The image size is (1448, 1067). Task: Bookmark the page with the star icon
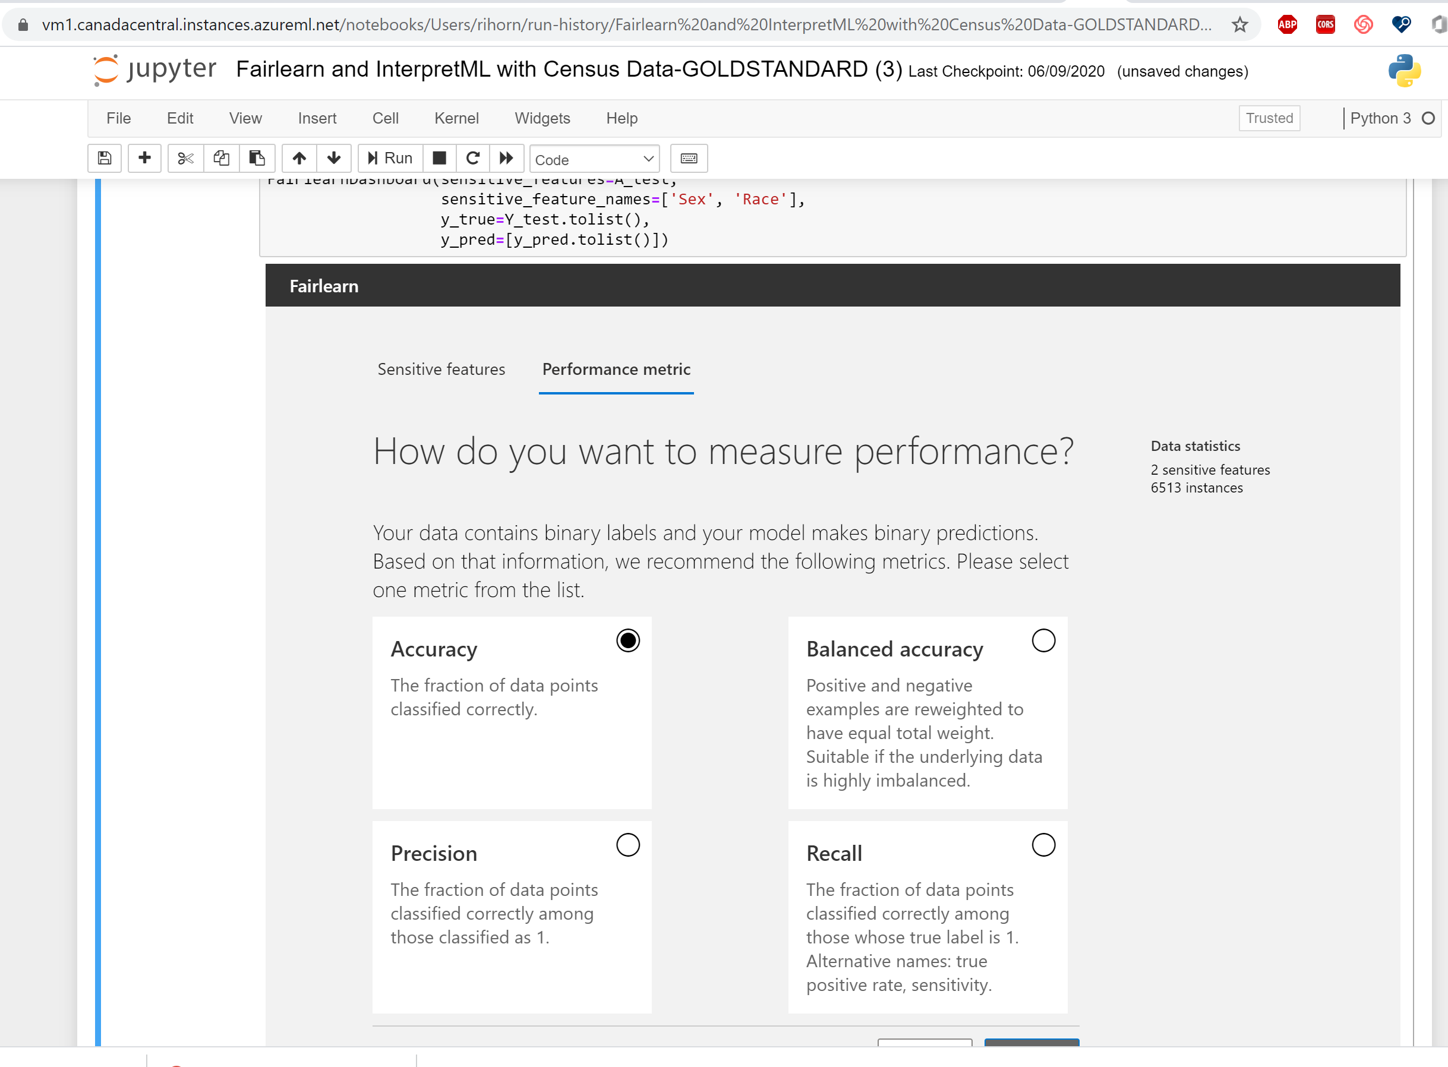tap(1240, 24)
